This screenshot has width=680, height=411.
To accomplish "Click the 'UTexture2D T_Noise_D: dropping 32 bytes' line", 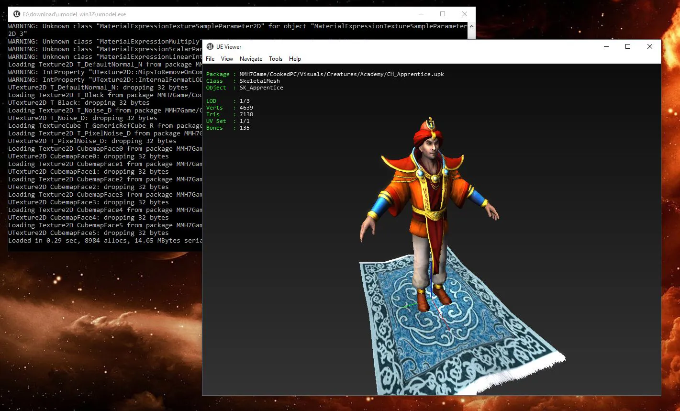I will pyautogui.click(x=83, y=118).
